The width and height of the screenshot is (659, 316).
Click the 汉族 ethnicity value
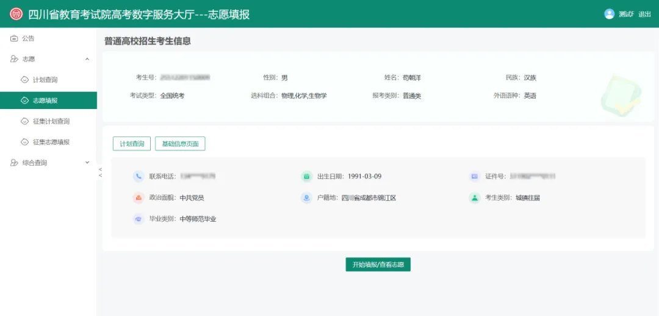coord(530,77)
